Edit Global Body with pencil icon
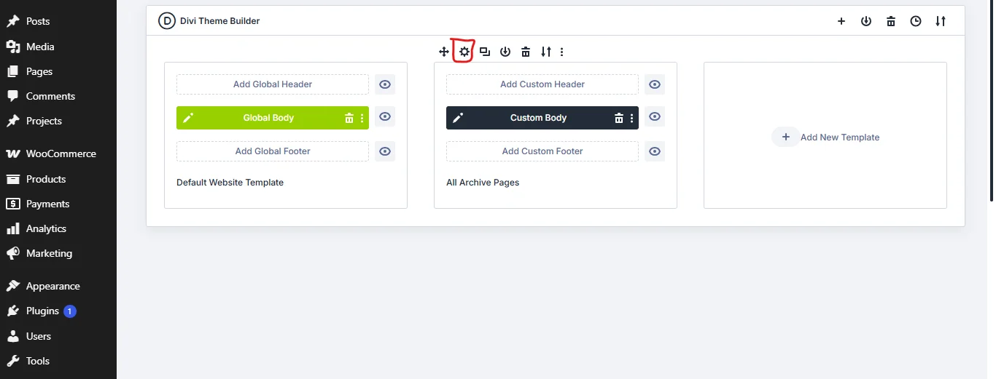 pyautogui.click(x=188, y=118)
